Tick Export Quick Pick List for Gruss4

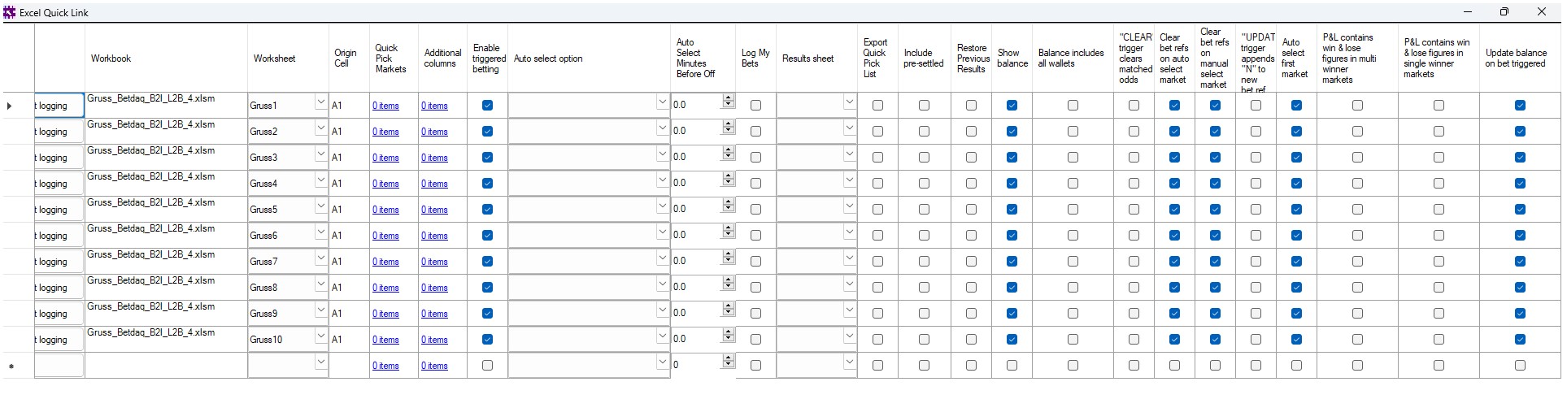(x=877, y=184)
